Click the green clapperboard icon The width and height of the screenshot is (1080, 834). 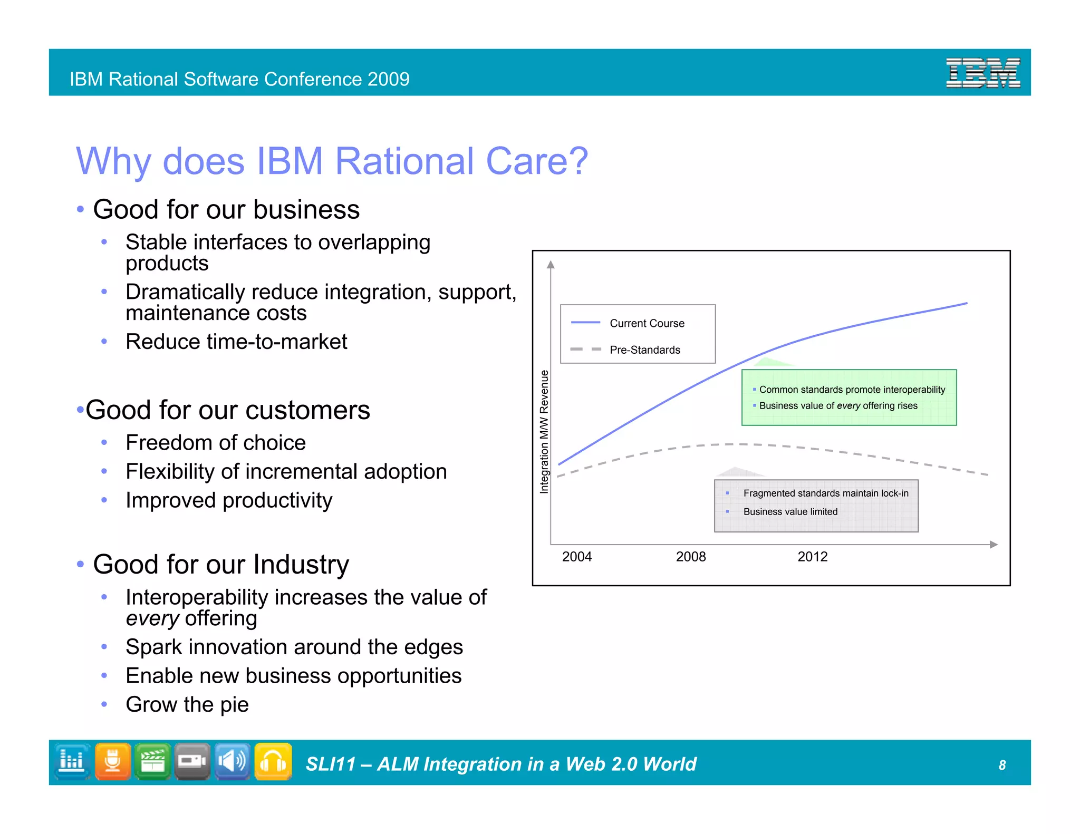coord(152,761)
